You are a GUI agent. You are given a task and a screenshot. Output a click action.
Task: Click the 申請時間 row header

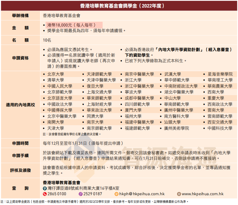(x=21, y=143)
